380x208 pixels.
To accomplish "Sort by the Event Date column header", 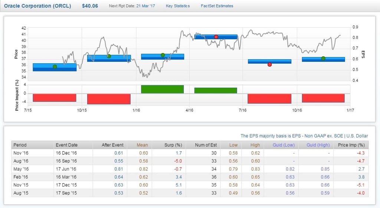I will pos(73,145).
